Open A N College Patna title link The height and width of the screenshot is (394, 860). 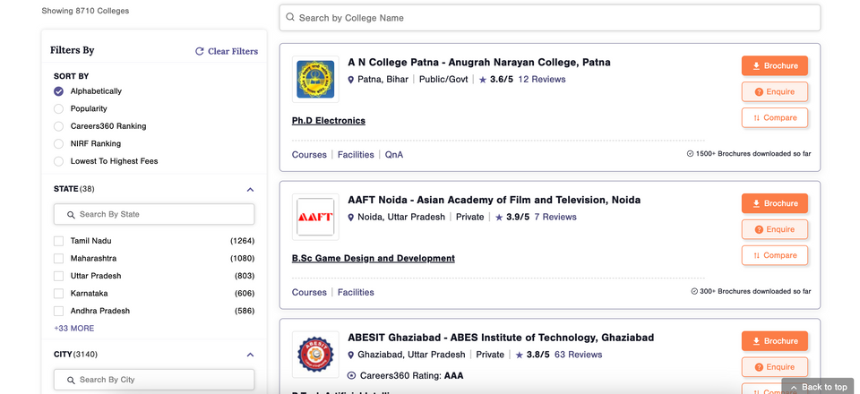click(x=478, y=62)
